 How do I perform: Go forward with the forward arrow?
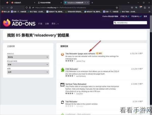click(7, 8)
